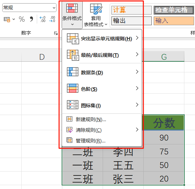Click the percent style icon
This screenshot has height=189, width=195.
pyautogui.click(x=22, y=19)
